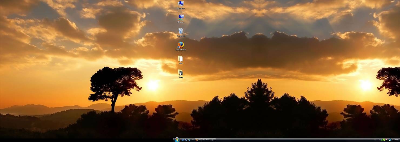
Task: Click the green phone tray icon
Action: pyautogui.click(x=384, y=140)
